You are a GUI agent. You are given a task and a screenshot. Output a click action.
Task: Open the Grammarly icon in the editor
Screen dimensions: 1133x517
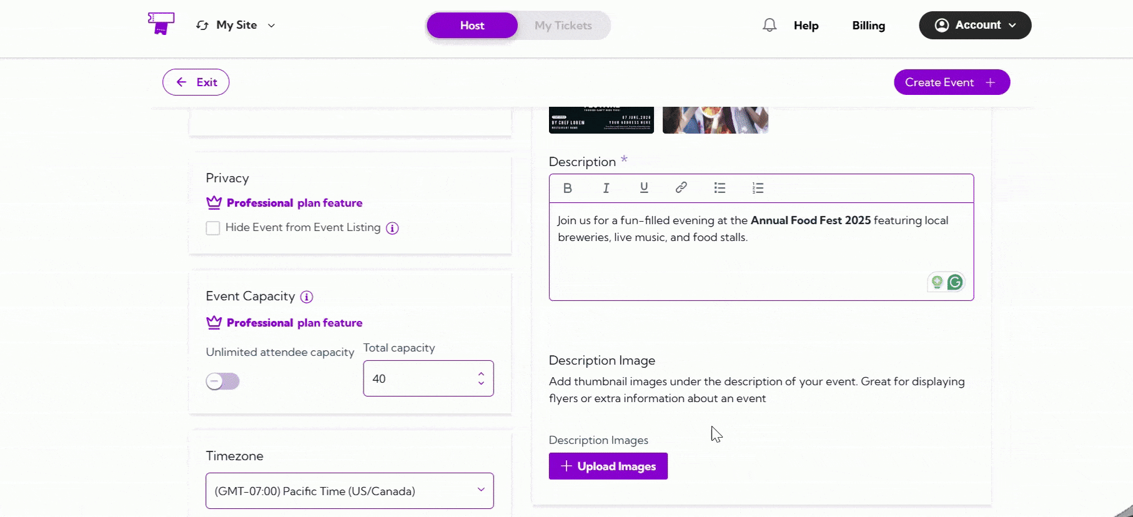coord(955,282)
